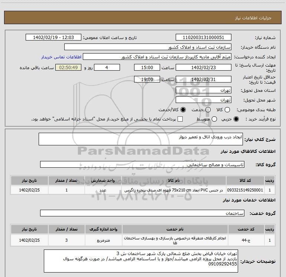Click the response deadline date 1402/02/23
Image resolution: width=286 pixels, height=277 pixels.
pos(204,68)
